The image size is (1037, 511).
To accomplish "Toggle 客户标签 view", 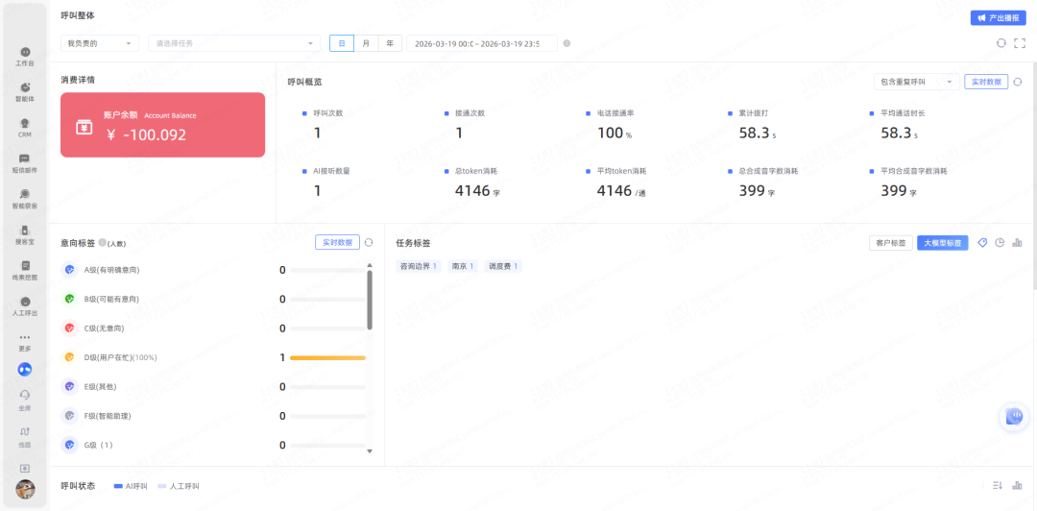I will click(x=890, y=243).
